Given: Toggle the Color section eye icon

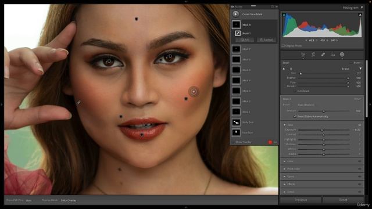Looking at the screenshot, I should [360, 161].
